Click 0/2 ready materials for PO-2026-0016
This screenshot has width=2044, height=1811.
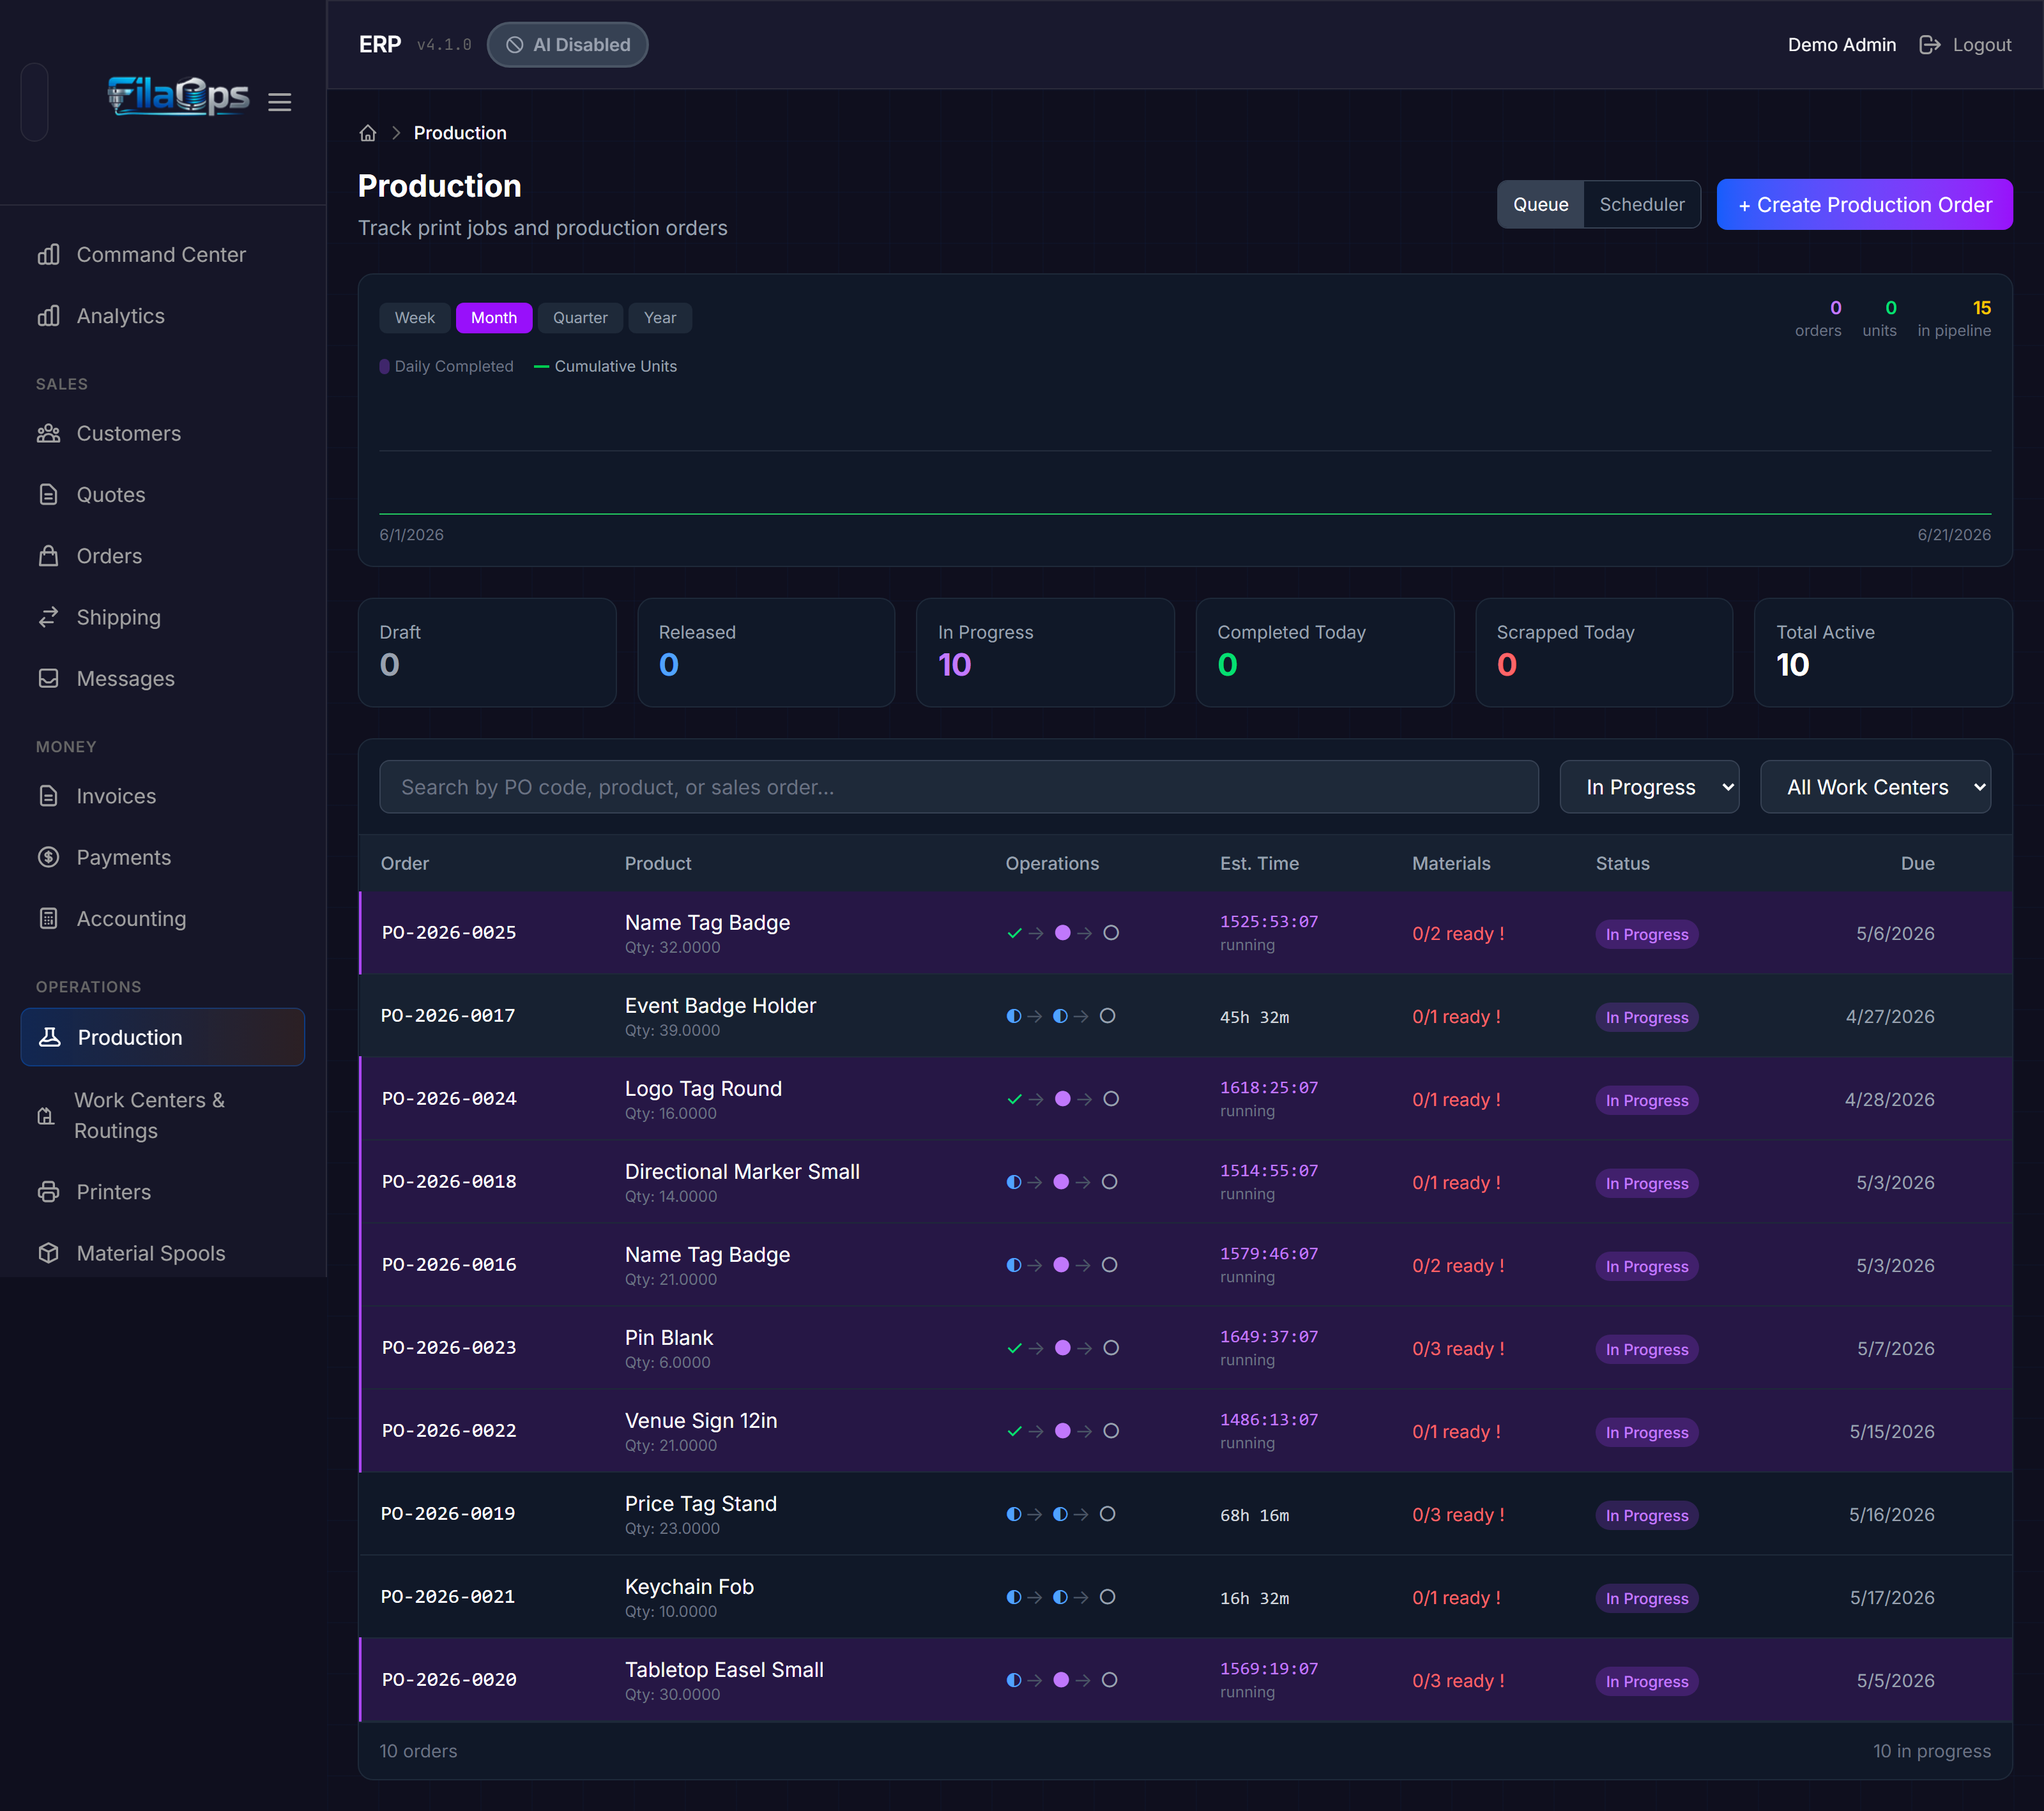1458,1266
